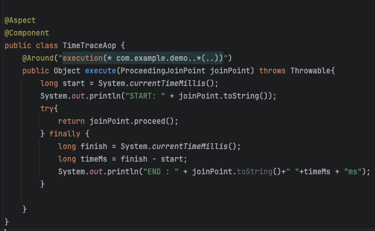Image resolution: width=375 pixels, height=231 pixels.
Task: Click the Object return type
Action: 67,71
